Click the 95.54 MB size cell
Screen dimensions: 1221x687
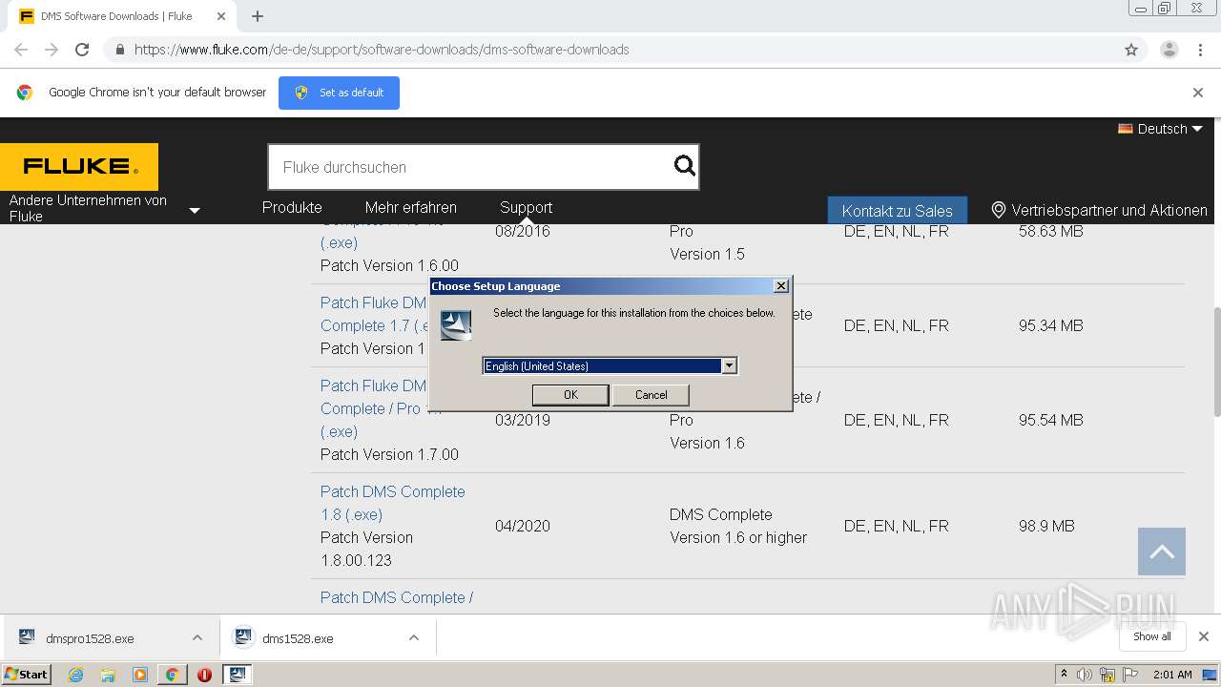coord(1051,420)
